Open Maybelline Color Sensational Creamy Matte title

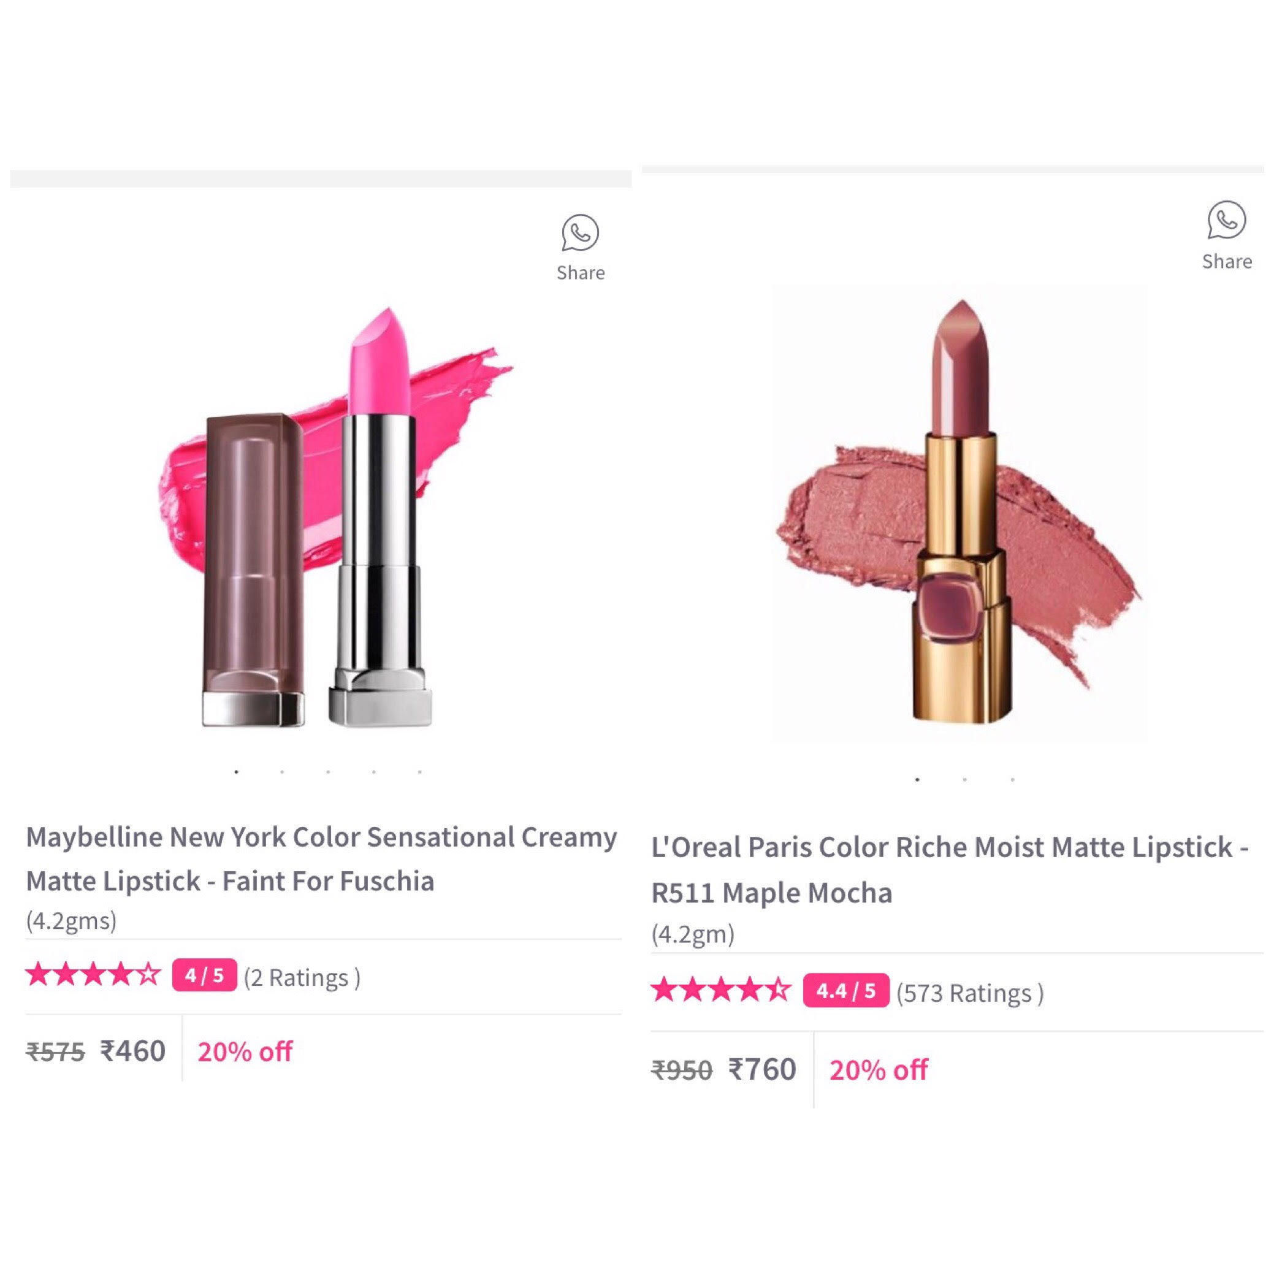[x=321, y=858]
